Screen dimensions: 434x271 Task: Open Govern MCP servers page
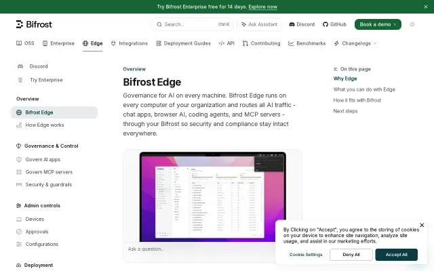49,172
